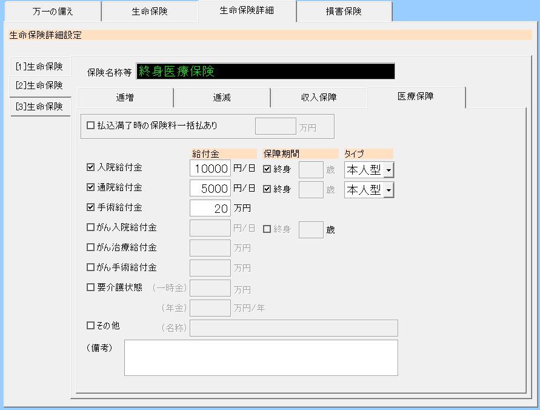Screen dimensions: 540x410
Task: Enable 払込満了時の保険料一括払あり checkbox
Action: pyautogui.click(x=91, y=126)
